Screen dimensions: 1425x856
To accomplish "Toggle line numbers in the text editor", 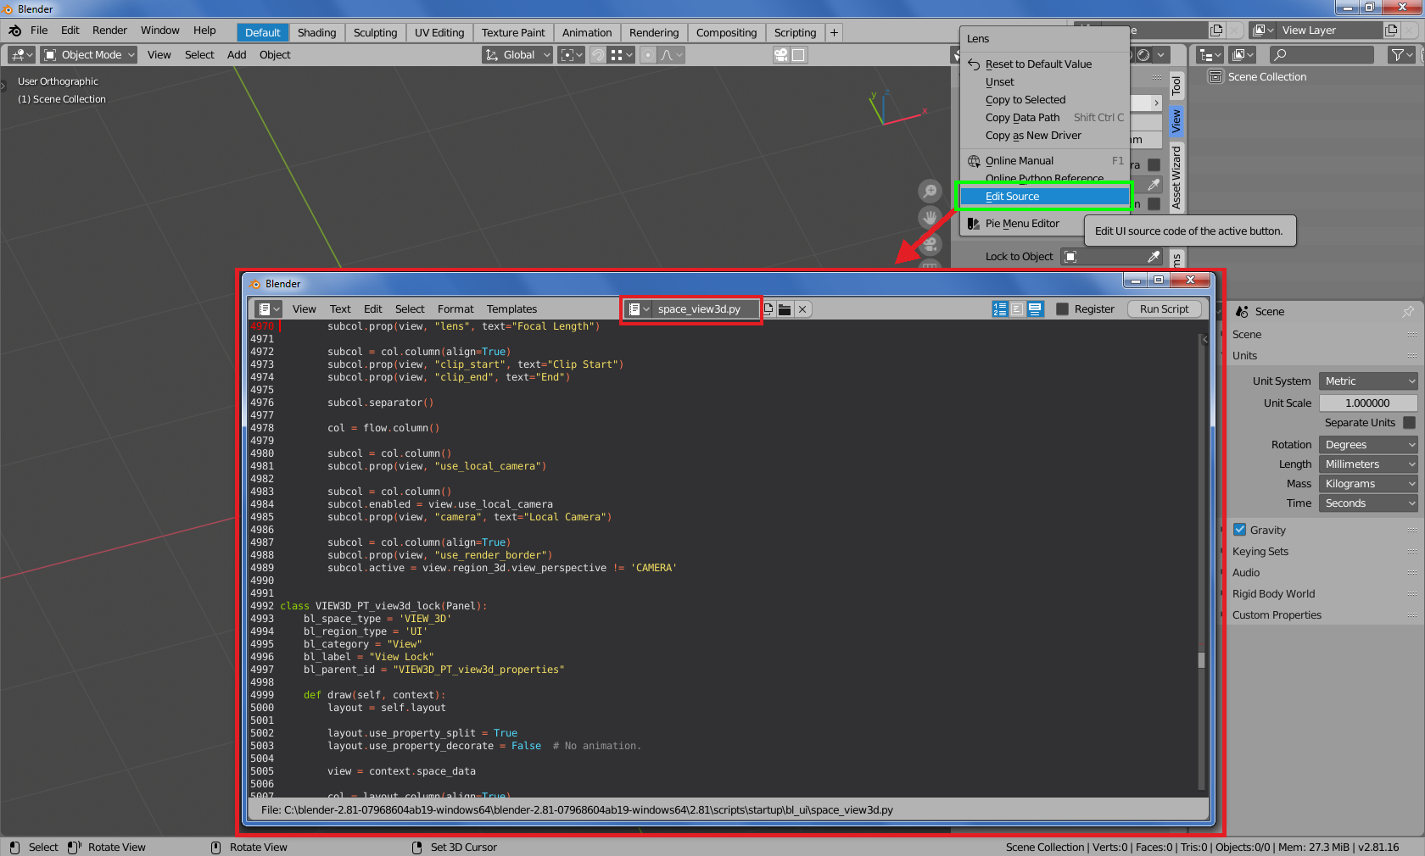I will [1000, 309].
